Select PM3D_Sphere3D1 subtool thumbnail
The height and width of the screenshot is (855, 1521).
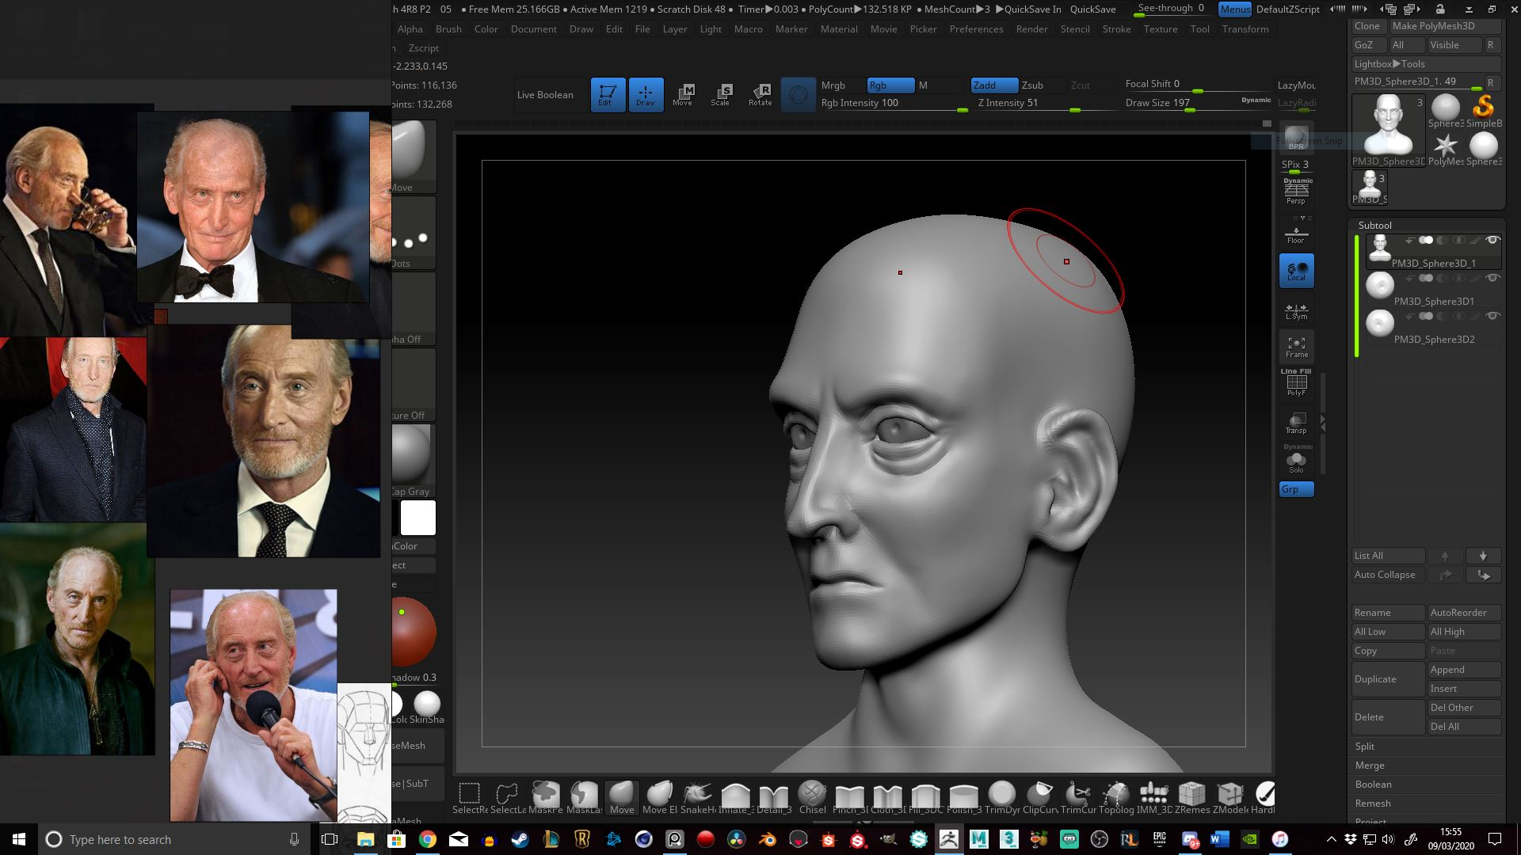(1380, 285)
